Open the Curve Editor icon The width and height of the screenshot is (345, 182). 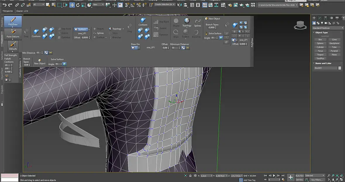[210, 5]
